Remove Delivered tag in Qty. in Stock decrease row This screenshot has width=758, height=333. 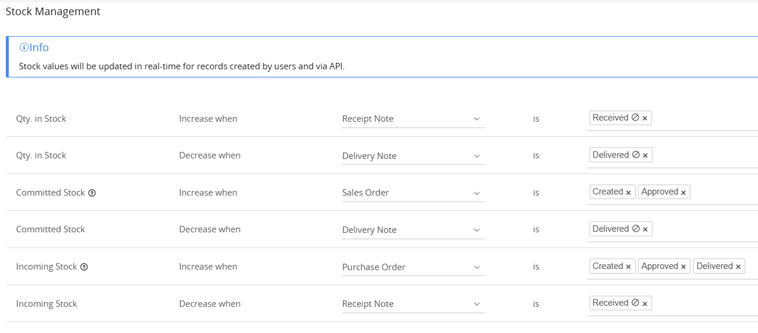tap(645, 155)
